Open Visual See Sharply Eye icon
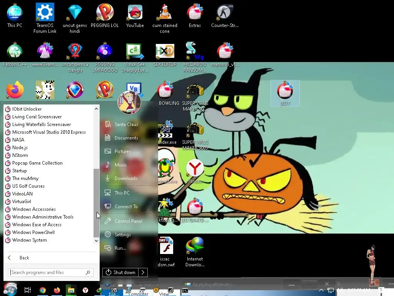 pyautogui.click(x=135, y=57)
